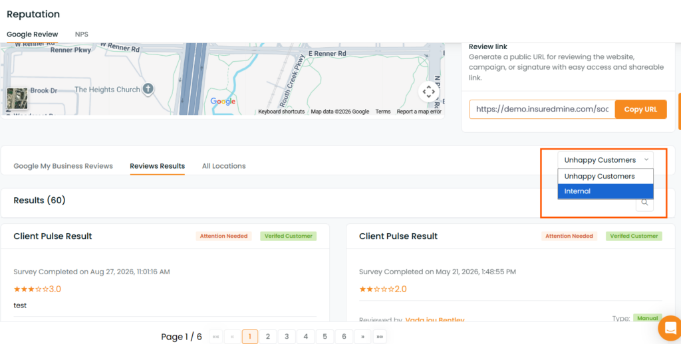The width and height of the screenshot is (681, 344).
Task: Open the All Locations tab
Action: pyautogui.click(x=223, y=166)
